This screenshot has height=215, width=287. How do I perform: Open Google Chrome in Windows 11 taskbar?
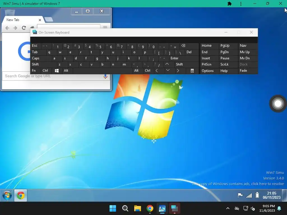point(150,208)
